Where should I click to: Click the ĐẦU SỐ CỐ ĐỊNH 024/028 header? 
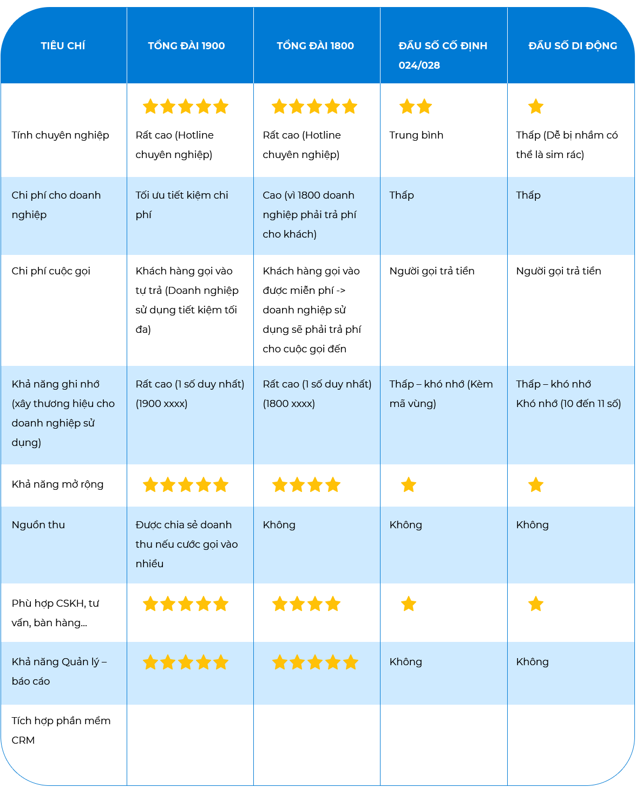pyautogui.click(x=443, y=55)
